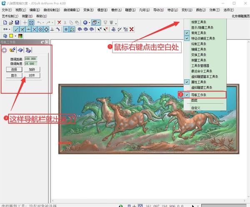Click the Copy icon
Screen dimensions: 250x207
point(71,22)
